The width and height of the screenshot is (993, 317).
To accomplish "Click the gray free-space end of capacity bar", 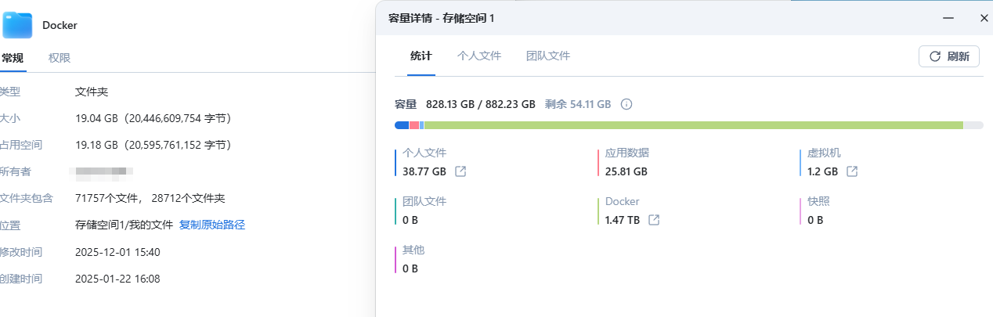I will [973, 125].
